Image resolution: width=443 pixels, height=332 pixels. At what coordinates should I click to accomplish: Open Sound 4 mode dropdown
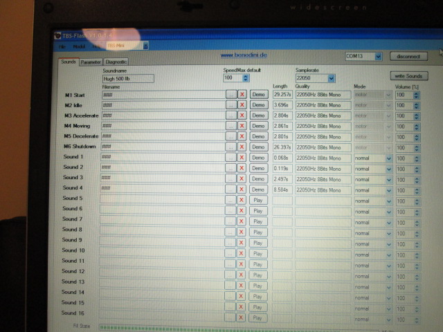coord(389,191)
